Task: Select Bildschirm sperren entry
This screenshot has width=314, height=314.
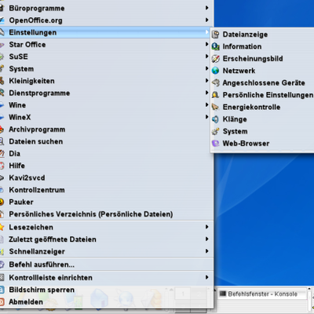Action: point(106,290)
